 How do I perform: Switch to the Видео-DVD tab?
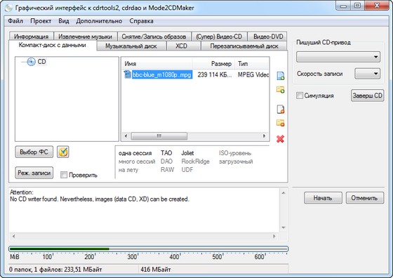[268, 37]
